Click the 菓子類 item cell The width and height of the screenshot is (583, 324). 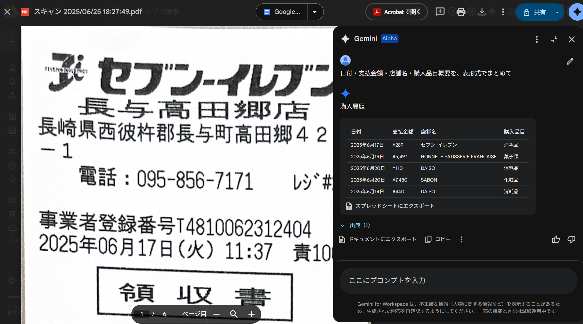[514, 157]
